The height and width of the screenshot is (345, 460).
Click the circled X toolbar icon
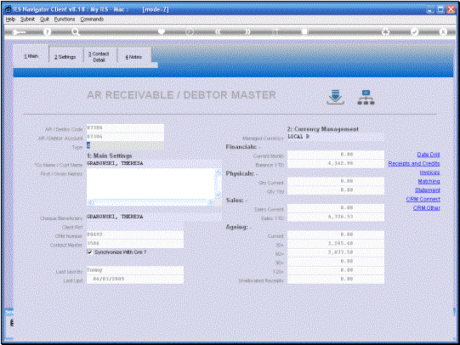pos(443,31)
